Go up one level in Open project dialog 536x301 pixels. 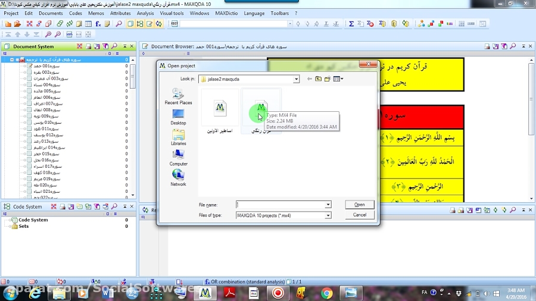[318, 79]
